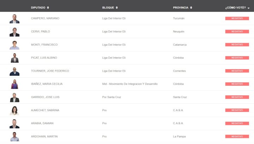Click the DIPUTADO column header
The image size is (254, 144).
38,8
